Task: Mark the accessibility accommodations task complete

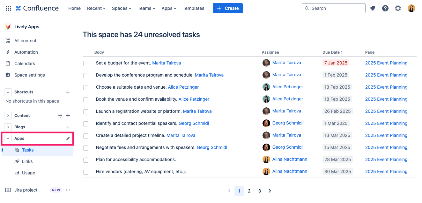Action: (85, 159)
